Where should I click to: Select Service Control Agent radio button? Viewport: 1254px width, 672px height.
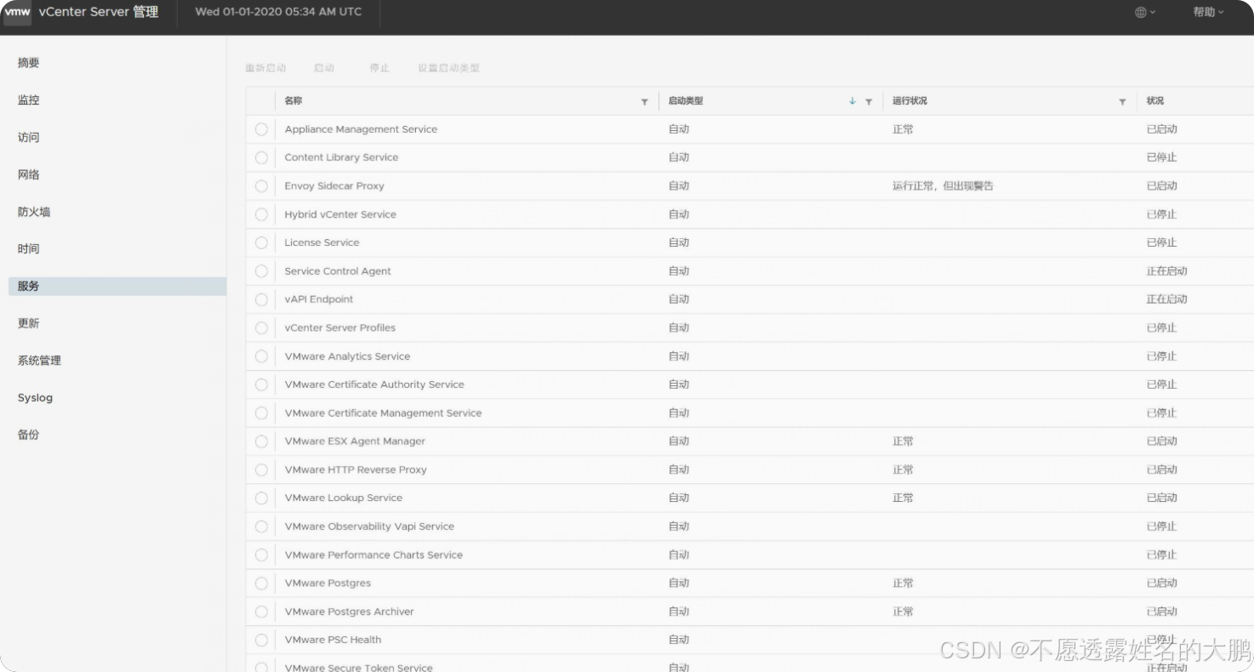261,271
